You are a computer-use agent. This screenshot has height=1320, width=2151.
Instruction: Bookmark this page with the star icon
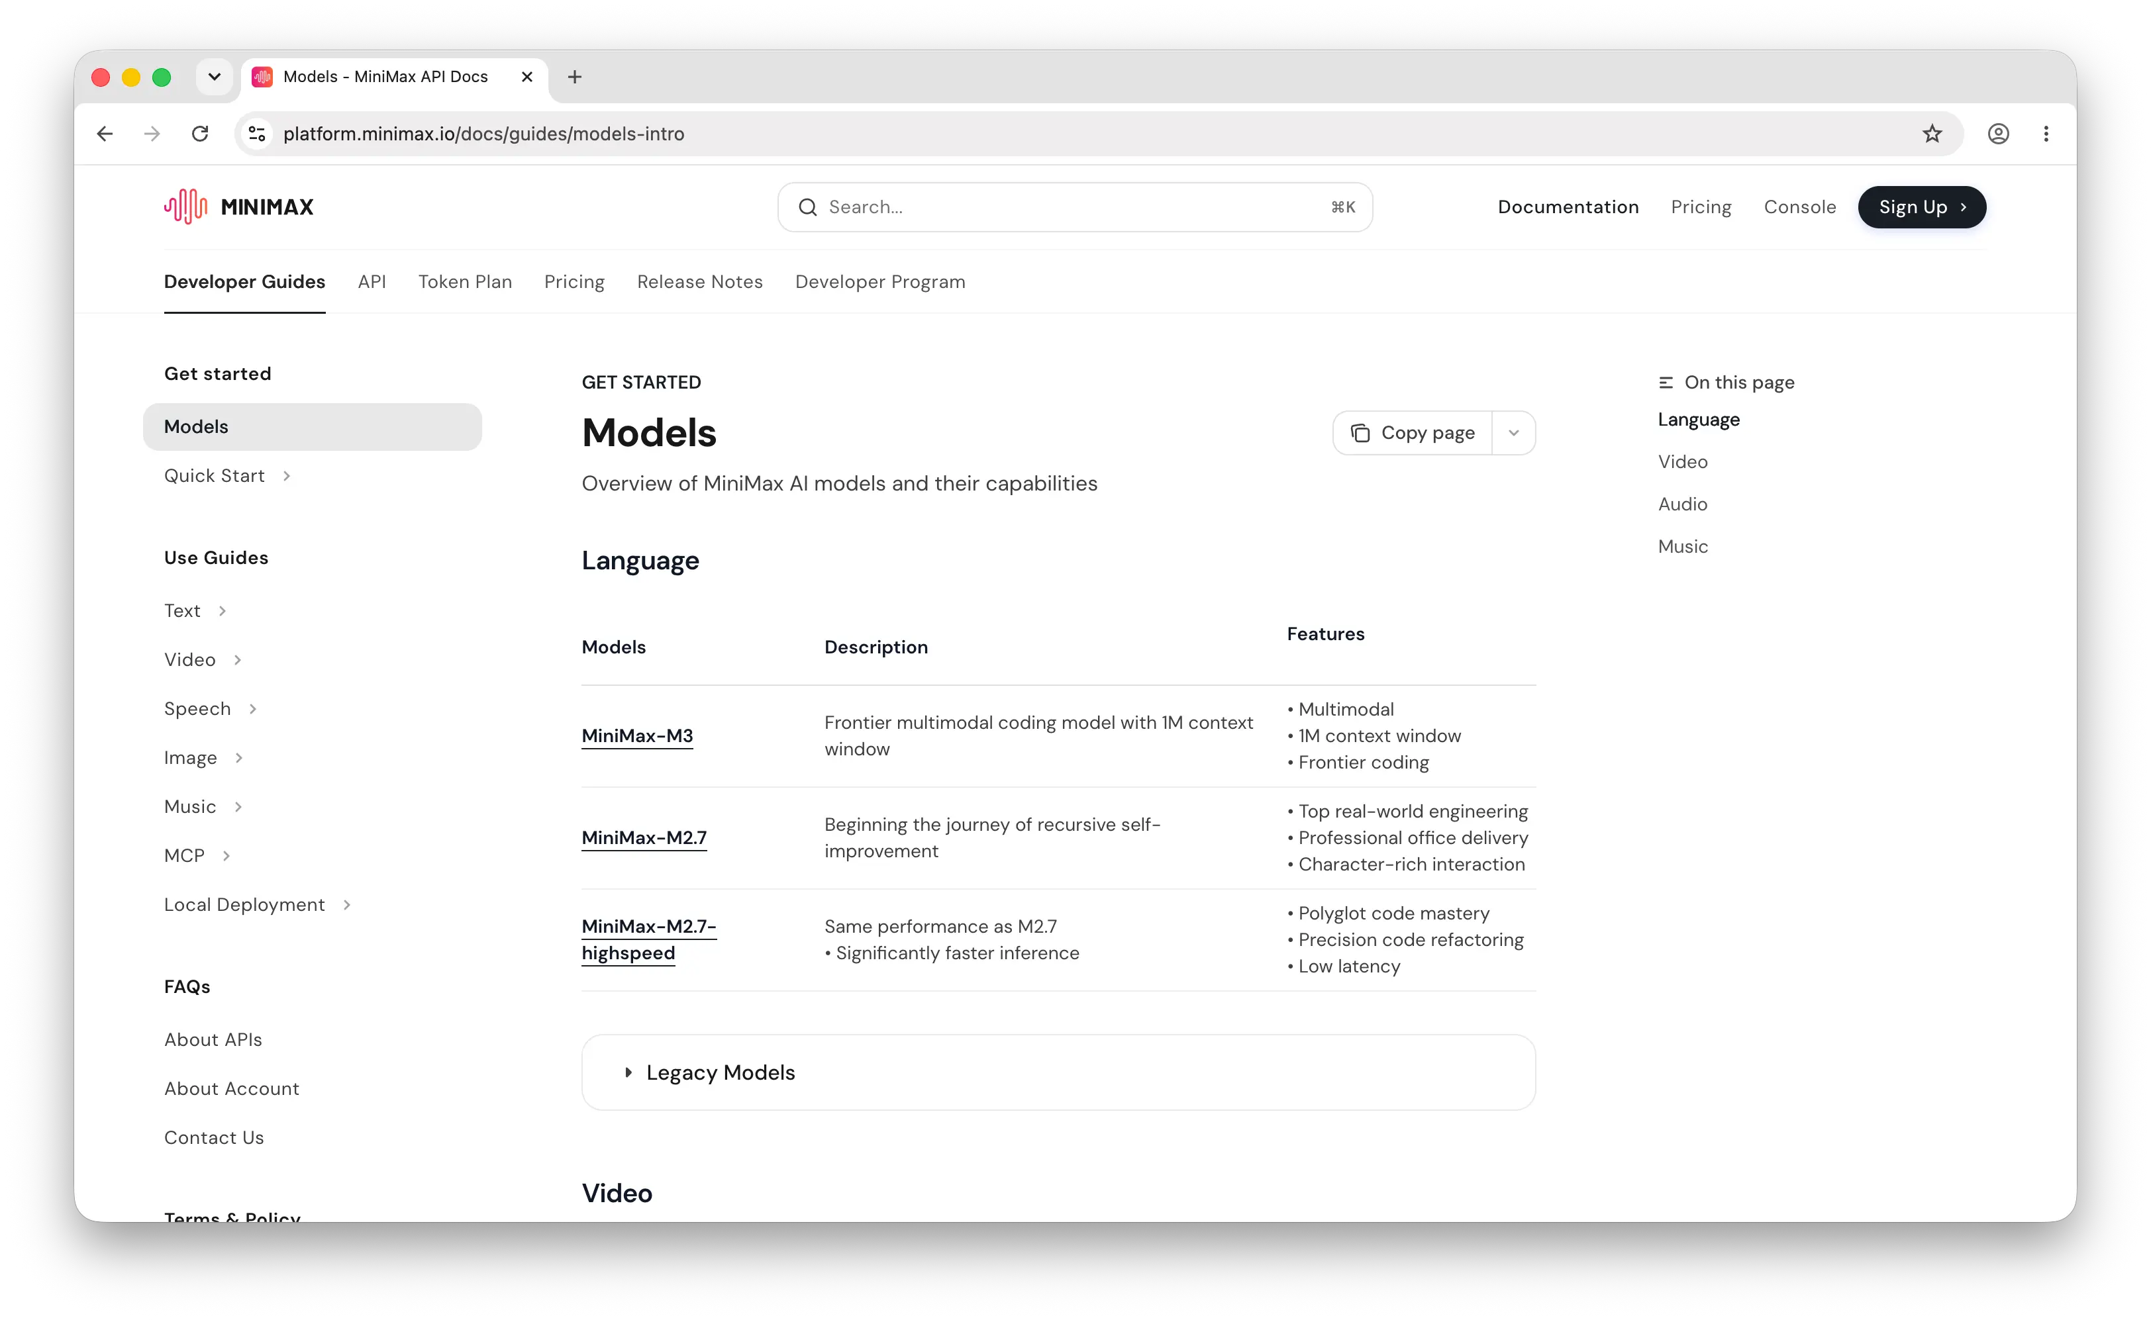[1932, 134]
